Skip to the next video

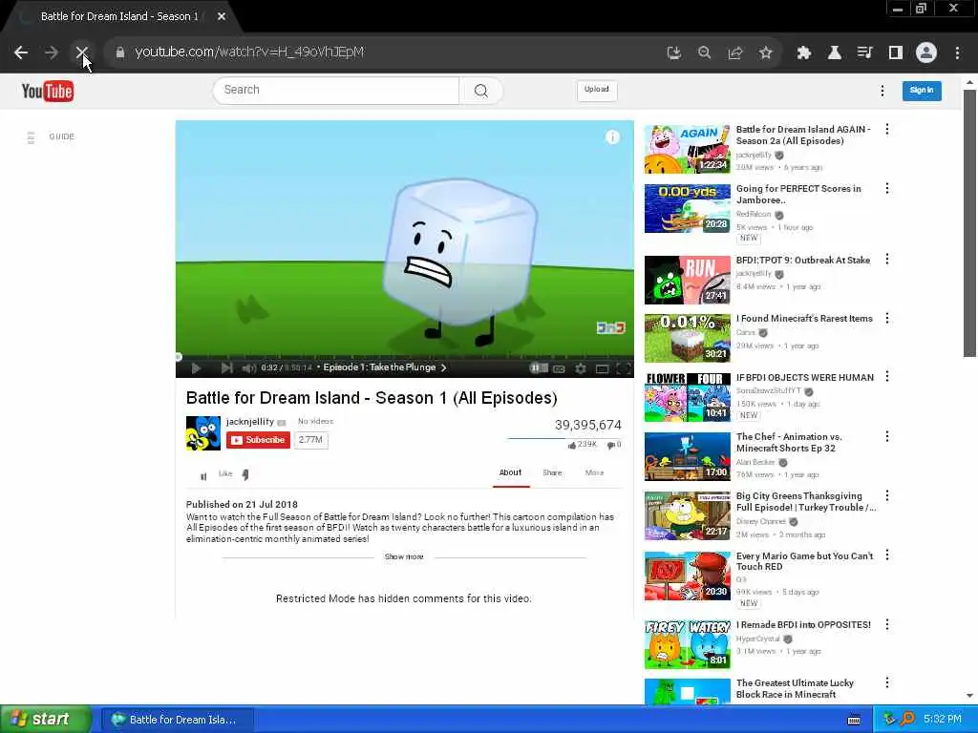coord(226,368)
